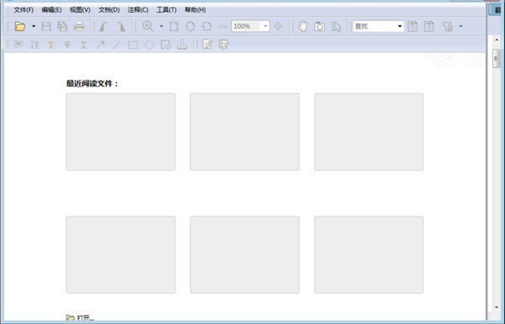Viewport: 505px width, 324px height.
Task: Click the Save As copy icon
Action: coord(62,26)
